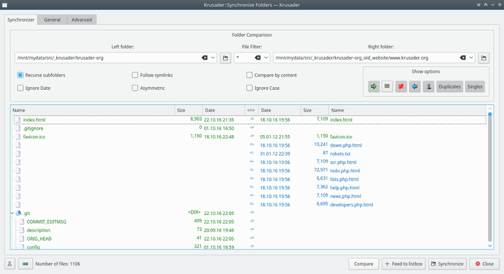Open the File Filter dropdown
The width and height of the screenshot is (504, 274).
[x=266, y=58]
